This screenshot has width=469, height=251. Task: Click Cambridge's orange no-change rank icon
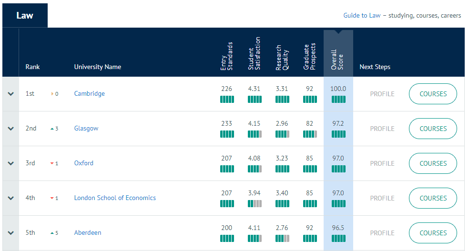[x=52, y=94]
